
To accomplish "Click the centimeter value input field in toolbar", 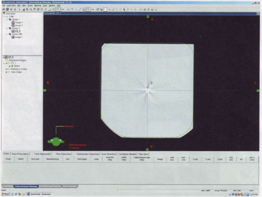I will (58, 9).
